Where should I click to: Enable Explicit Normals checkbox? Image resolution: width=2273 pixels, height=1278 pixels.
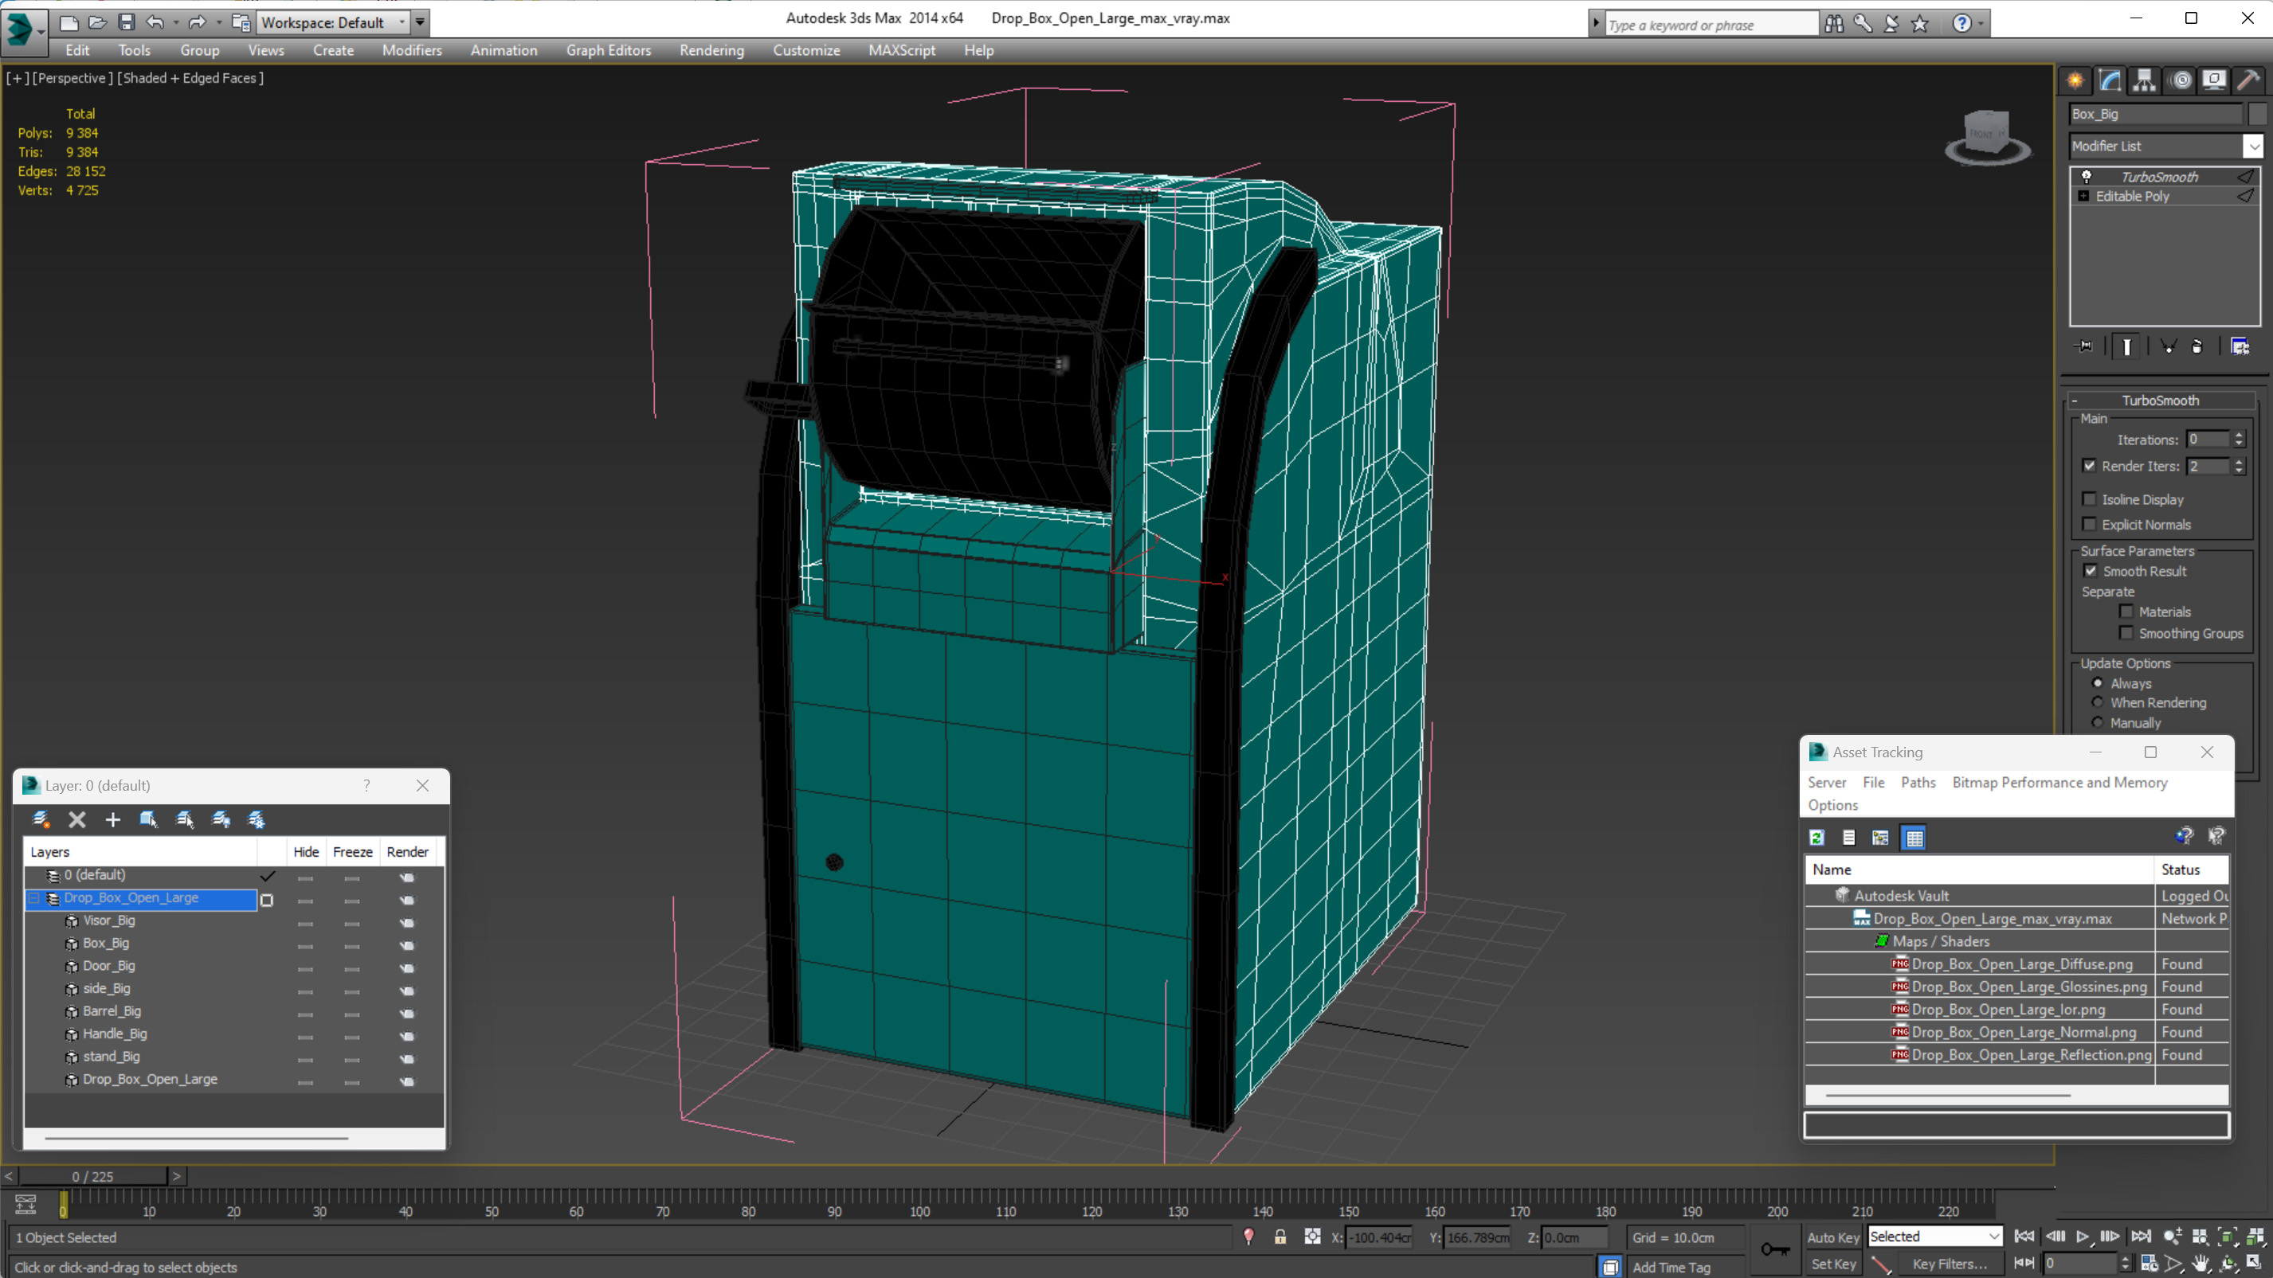click(2089, 524)
